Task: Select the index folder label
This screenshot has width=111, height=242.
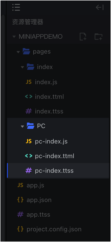Action: pos(45,67)
